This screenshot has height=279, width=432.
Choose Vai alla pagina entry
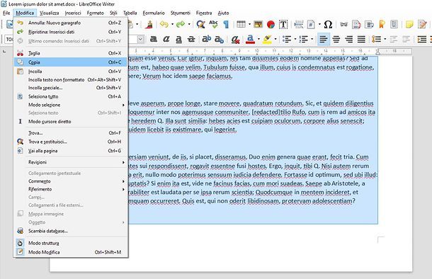point(71,151)
